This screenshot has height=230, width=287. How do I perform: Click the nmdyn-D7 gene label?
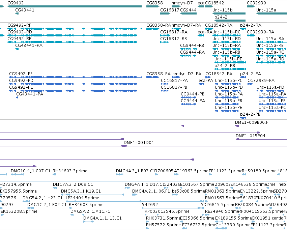click(x=182, y=3)
